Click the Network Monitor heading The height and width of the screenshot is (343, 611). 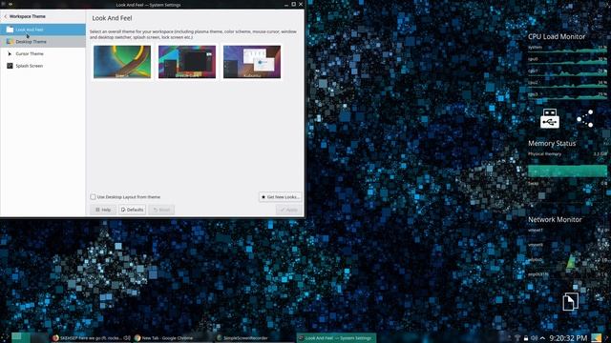(555, 220)
